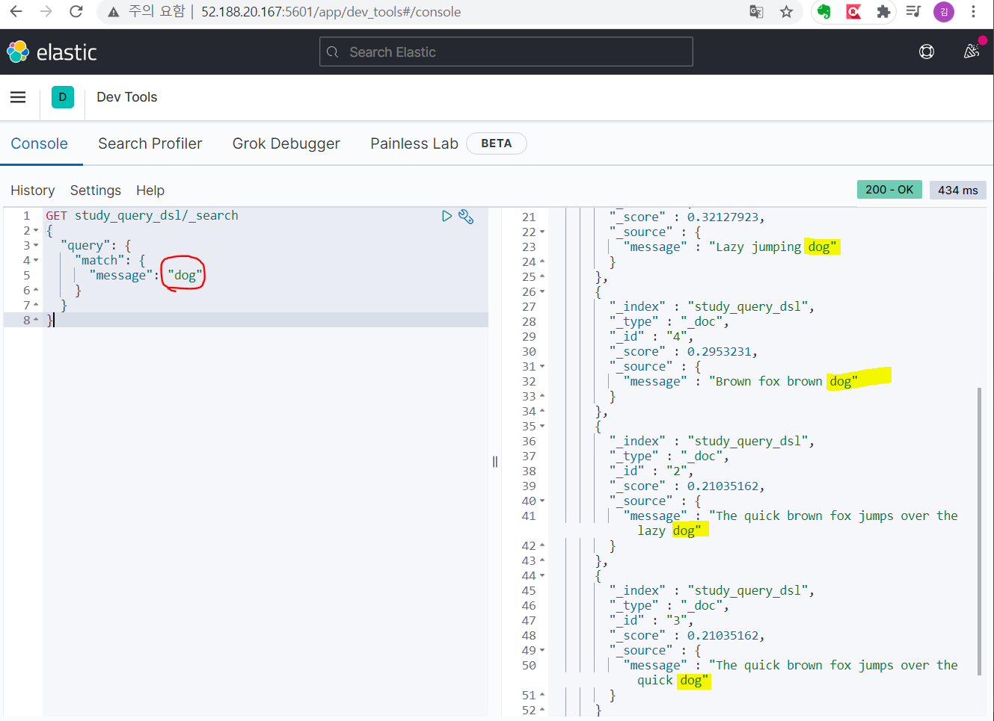Viewport: 994px width, 721px height.
Task: Click the "quick dog" continuation line
Action: pyautogui.click(x=673, y=680)
